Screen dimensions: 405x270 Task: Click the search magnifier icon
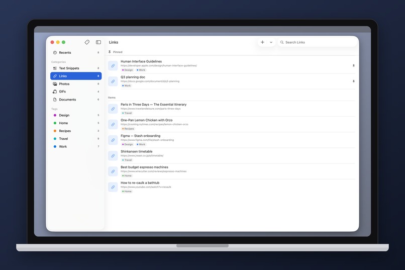(282, 42)
